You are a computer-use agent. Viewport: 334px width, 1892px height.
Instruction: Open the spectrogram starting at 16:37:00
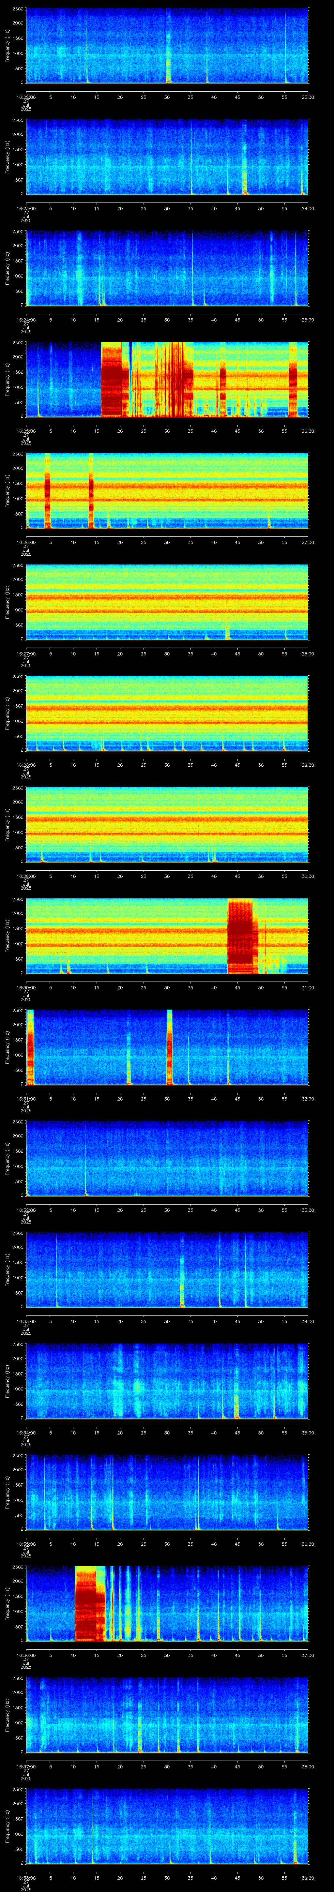(x=167, y=1715)
